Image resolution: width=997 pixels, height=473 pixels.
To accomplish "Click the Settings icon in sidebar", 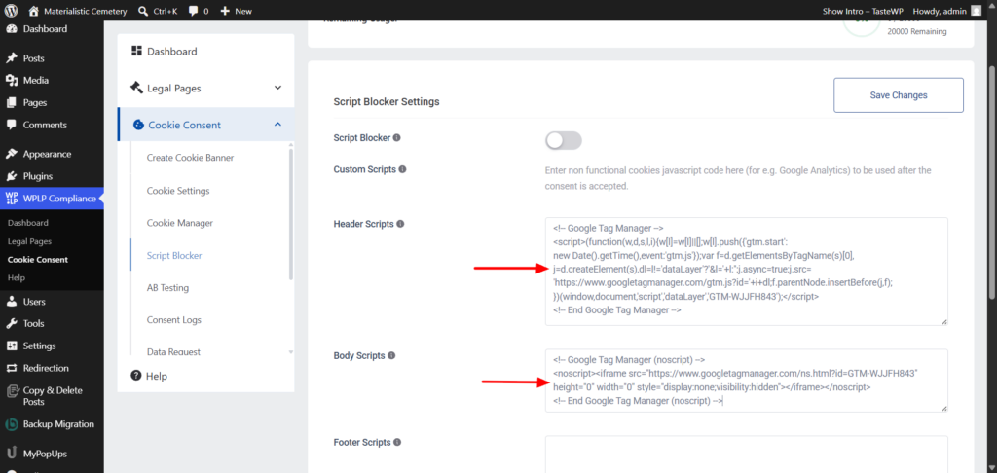I will point(11,346).
